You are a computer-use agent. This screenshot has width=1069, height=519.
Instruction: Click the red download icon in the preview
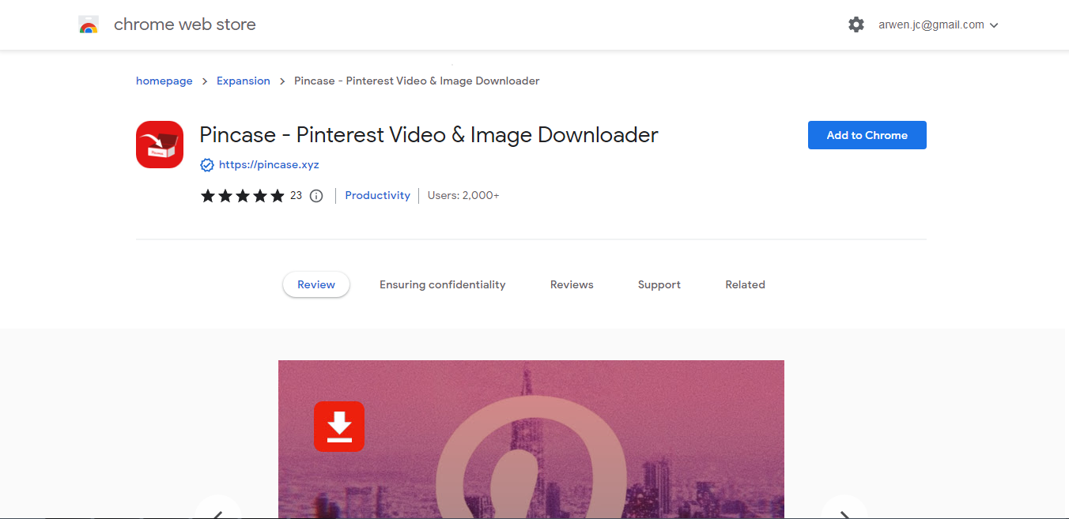pos(339,427)
